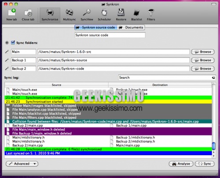Open the Restore tool
The image size is (220, 178).
point(121,15)
